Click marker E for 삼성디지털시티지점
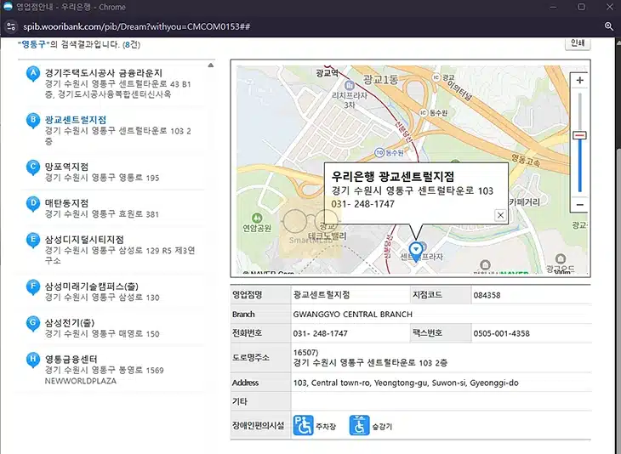The width and height of the screenshot is (621, 454). coord(33,240)
